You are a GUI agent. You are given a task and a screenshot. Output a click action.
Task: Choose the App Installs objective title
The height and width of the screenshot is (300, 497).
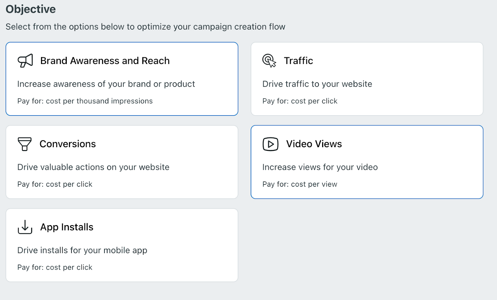[67, 227]
